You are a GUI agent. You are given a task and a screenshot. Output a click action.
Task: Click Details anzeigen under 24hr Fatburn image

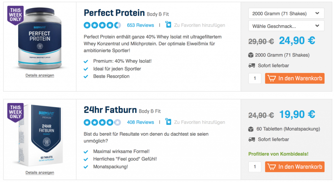[x=40, y=173]
